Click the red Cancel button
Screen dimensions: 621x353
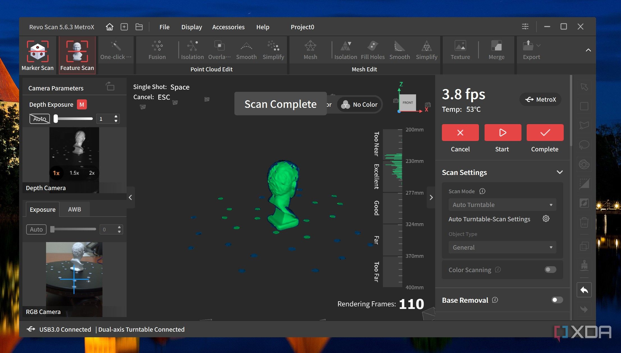tap(460, 133)
